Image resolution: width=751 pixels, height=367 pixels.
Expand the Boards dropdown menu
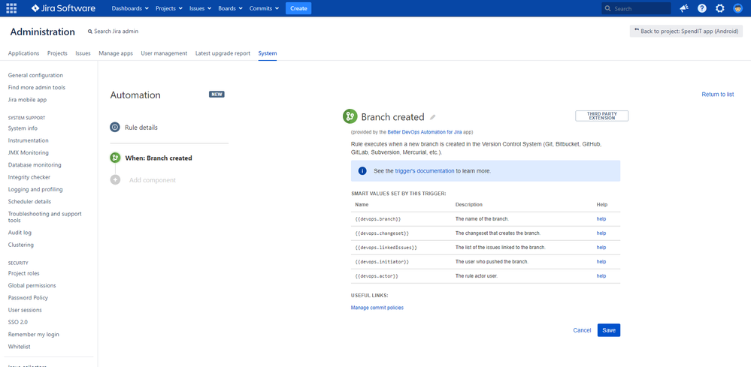pos(230,8)
